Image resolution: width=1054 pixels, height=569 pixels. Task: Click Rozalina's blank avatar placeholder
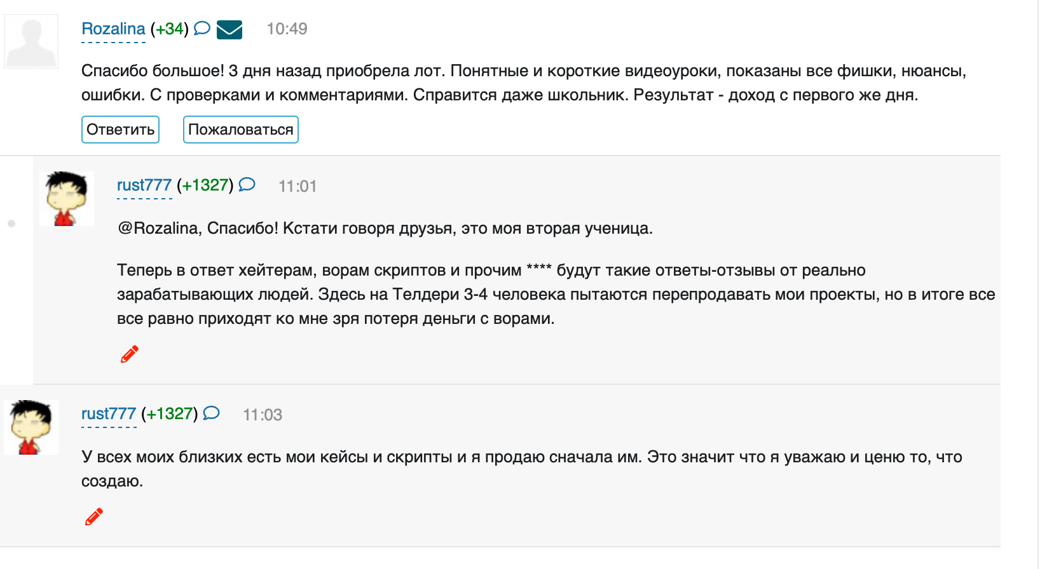pos(31,41)
